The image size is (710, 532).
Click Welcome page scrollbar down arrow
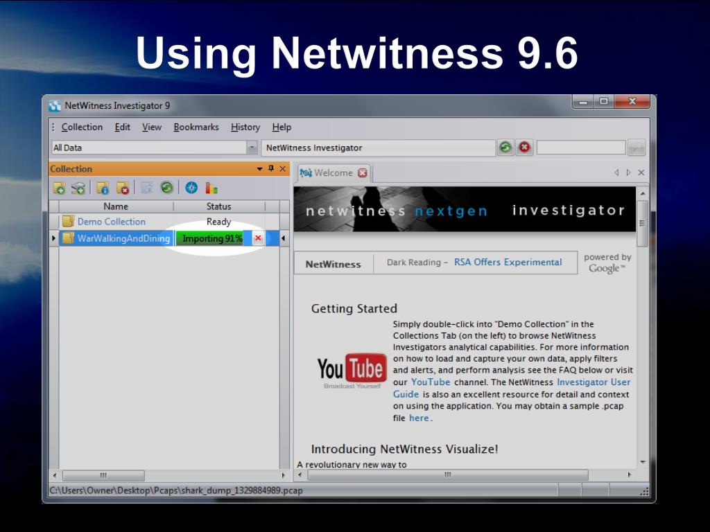click(x=642, y=462)
